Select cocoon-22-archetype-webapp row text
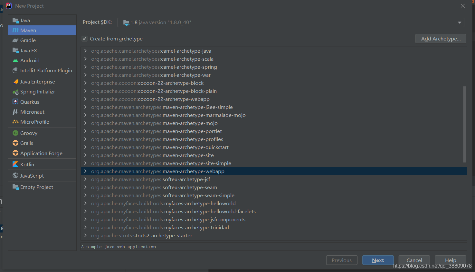 pos(150,99)
